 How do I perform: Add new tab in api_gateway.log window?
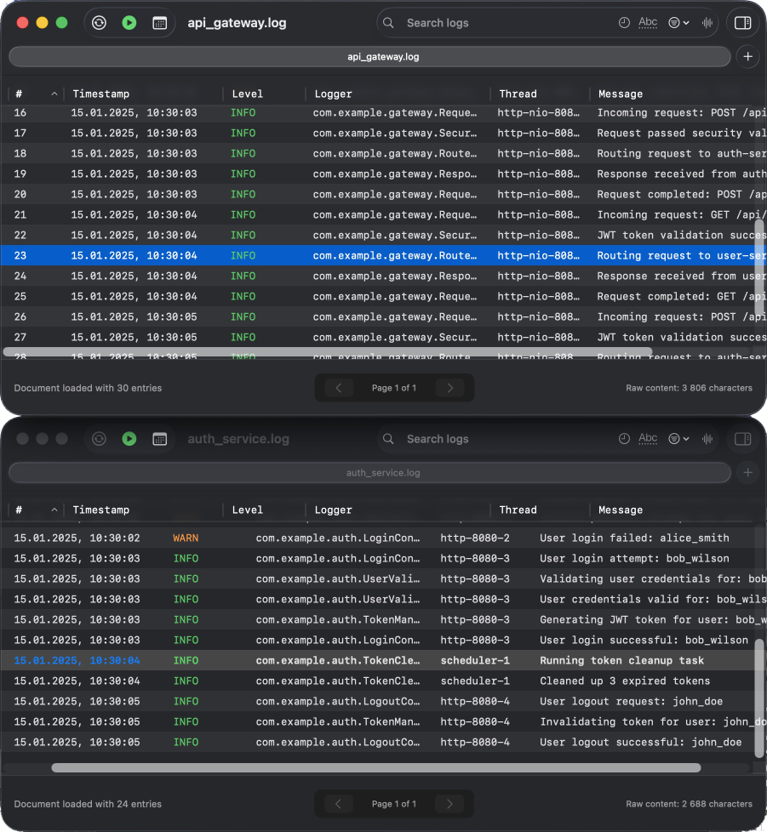[x=747, y=57]
